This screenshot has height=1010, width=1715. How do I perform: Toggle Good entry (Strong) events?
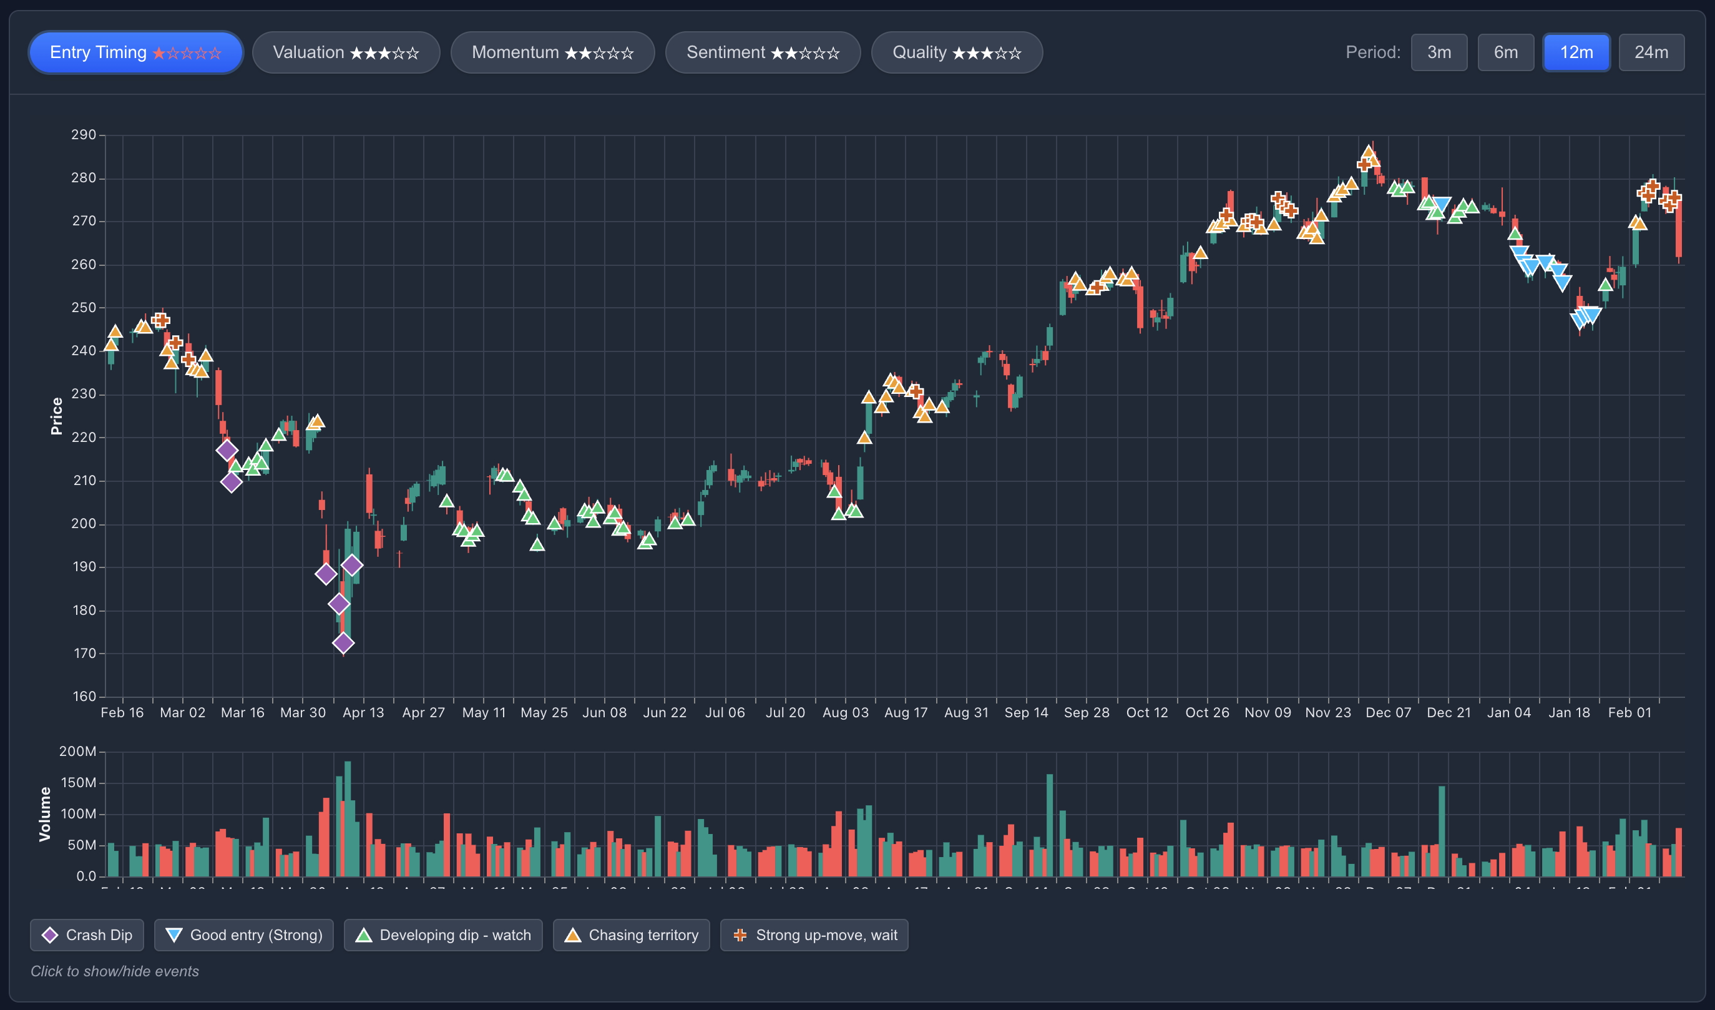coord(243,935)
